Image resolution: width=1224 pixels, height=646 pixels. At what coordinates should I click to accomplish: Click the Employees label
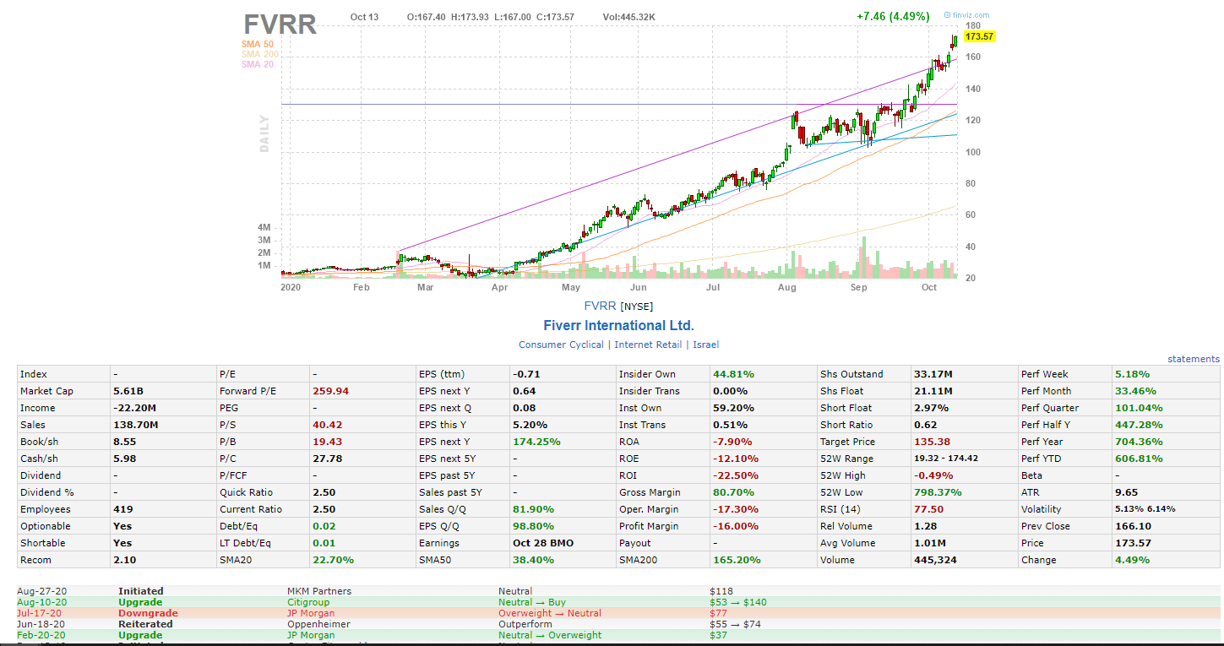46,509
